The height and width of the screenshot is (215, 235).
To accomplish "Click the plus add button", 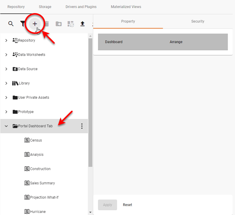I will point(35,24).
